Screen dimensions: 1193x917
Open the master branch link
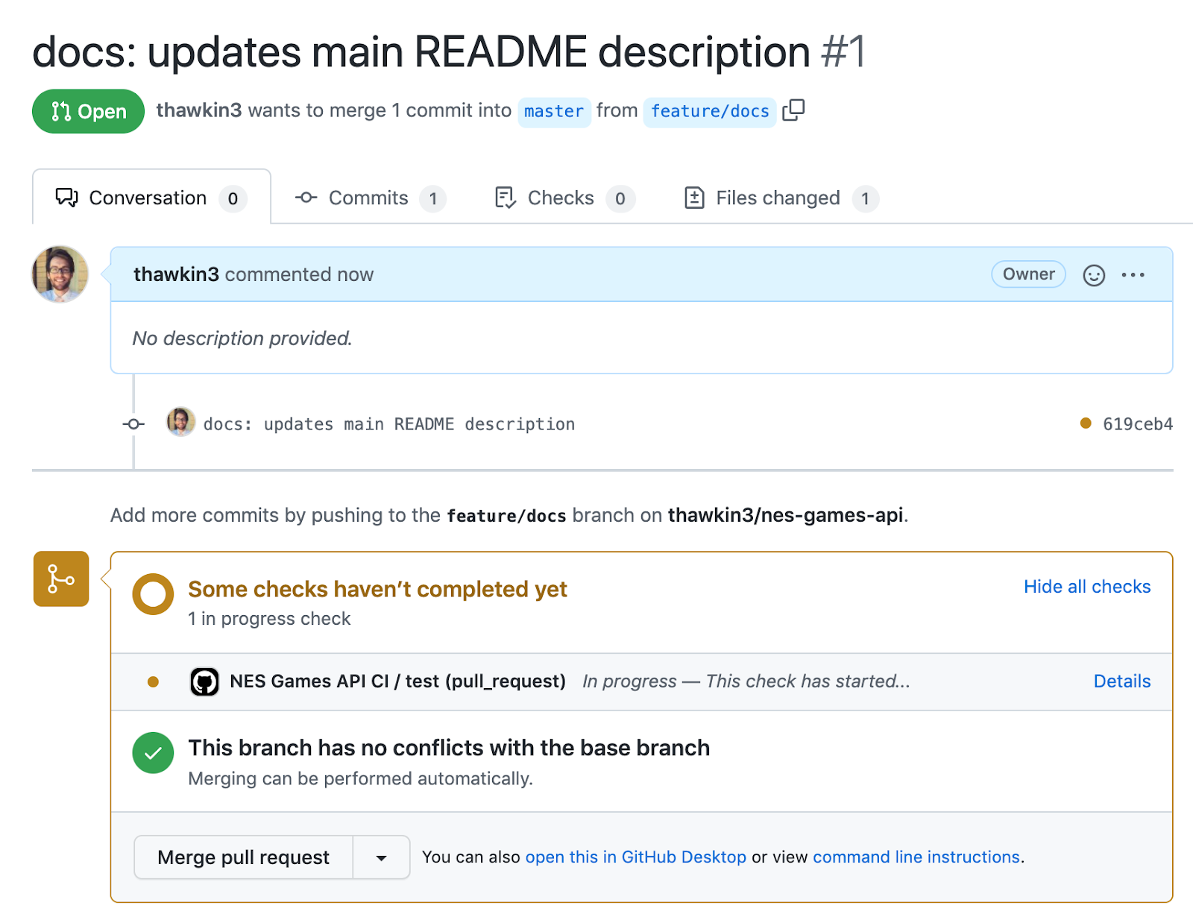[x=554, y=112]
